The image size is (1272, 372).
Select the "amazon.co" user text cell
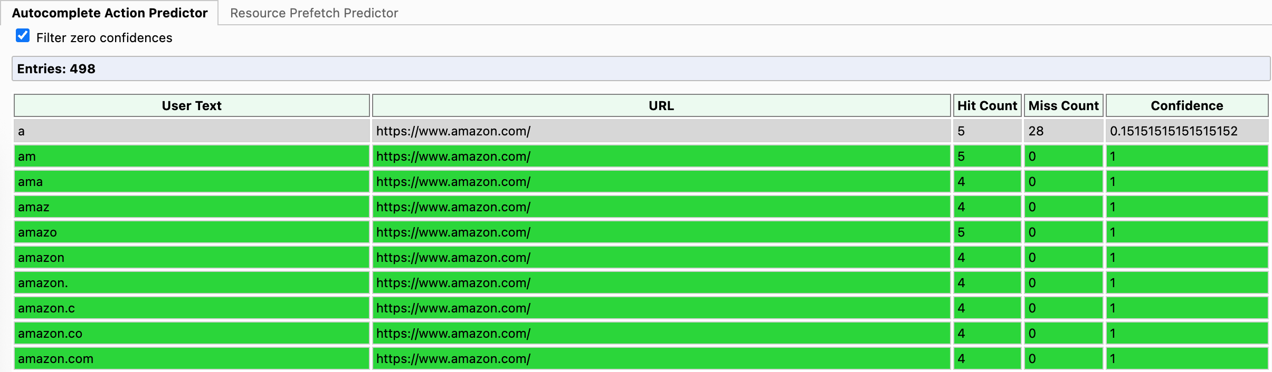tap(192, 333)
